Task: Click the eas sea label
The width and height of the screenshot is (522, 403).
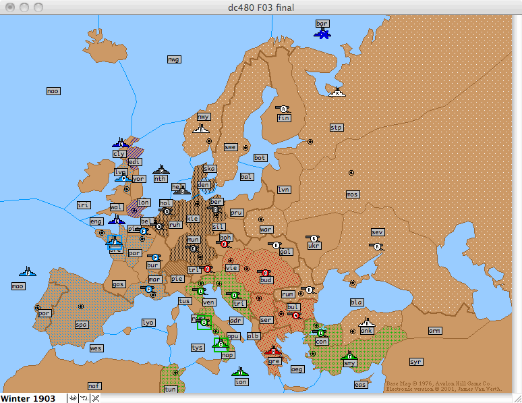Action: [x=361, y=385]
